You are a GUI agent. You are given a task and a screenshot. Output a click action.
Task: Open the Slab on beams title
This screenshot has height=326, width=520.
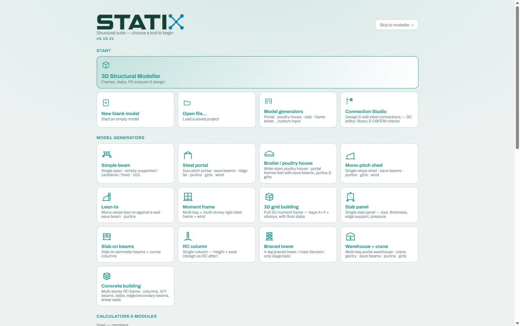118,246
